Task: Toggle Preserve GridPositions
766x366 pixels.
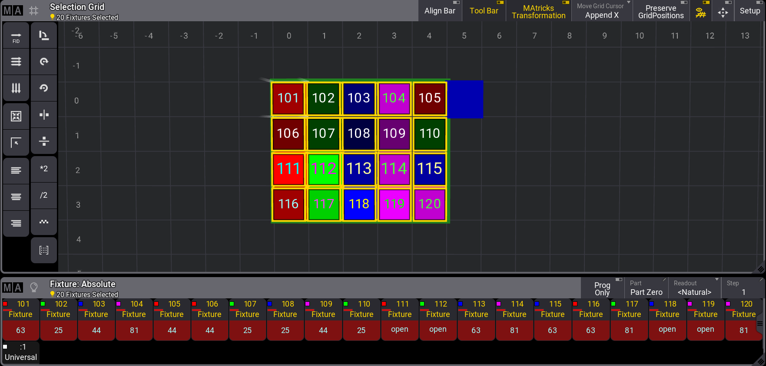Action: [x=660, y=12]
